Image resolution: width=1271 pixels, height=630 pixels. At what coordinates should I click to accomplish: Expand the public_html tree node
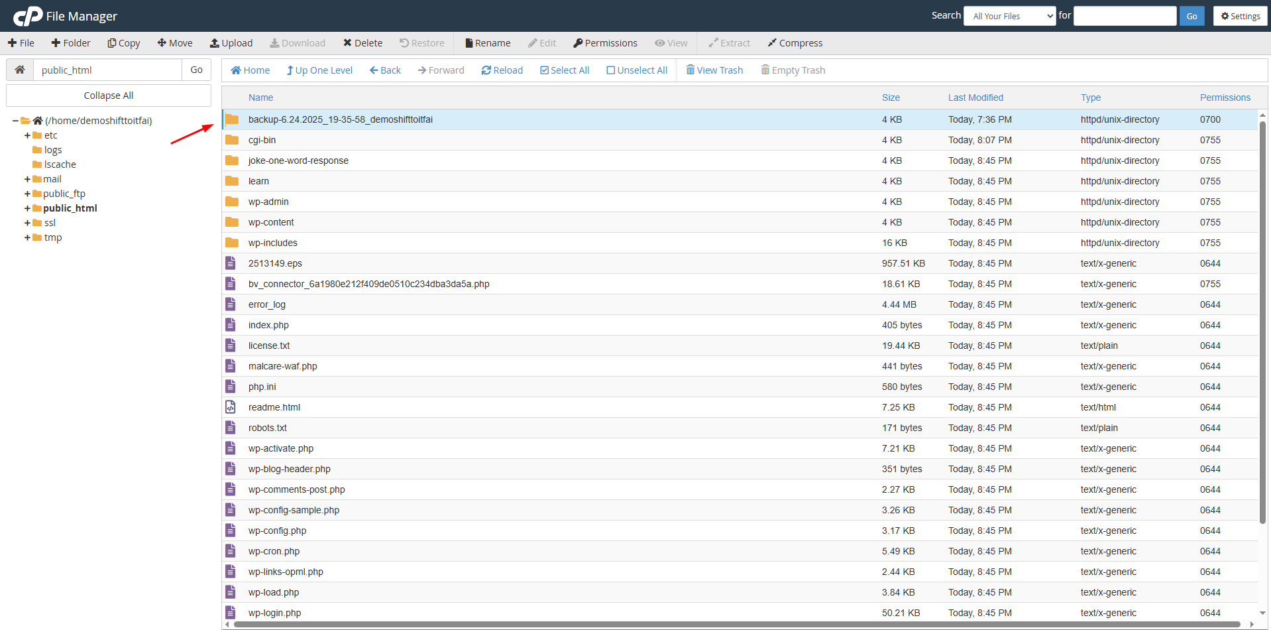pos(27,208)
